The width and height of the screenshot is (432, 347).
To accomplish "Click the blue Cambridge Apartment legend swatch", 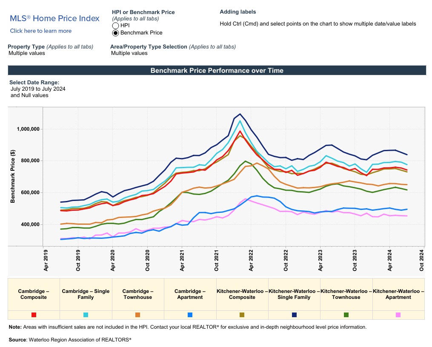I will (190, 315).
